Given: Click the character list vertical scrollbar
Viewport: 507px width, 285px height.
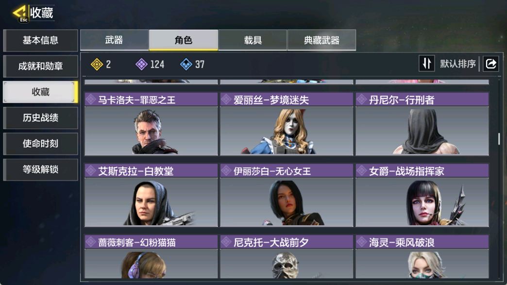Looking at the screenshot, I should (499, 139).
